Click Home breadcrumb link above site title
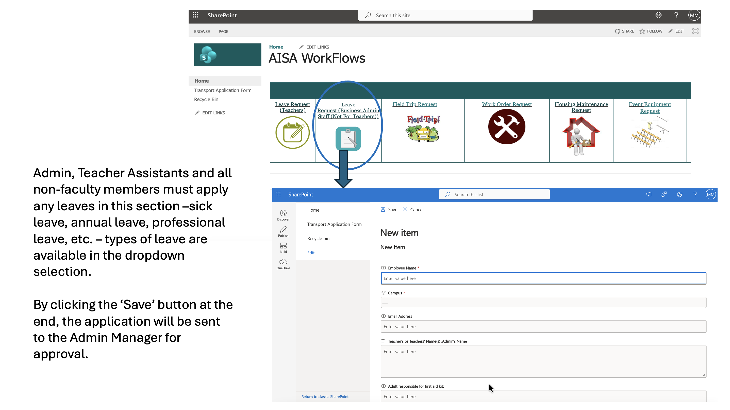730x410 pixels. [276, 47]
